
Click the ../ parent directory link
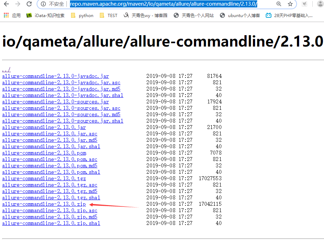[x=6, y=70]
